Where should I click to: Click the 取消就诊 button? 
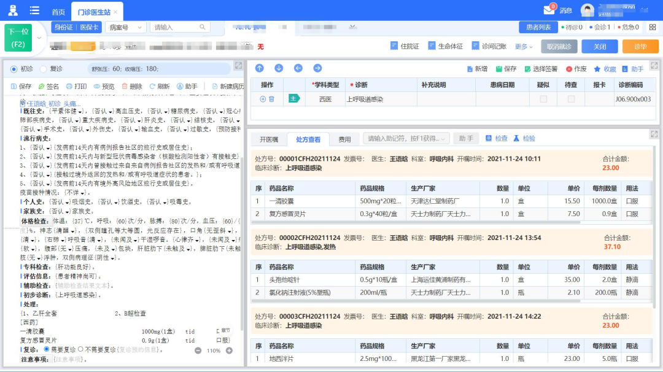[559, 47]
